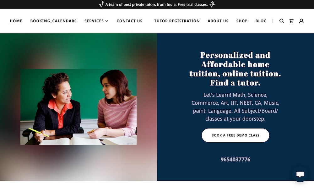
Task: Click the Let's Learn subjects description text
Action: tap(235, 107)
